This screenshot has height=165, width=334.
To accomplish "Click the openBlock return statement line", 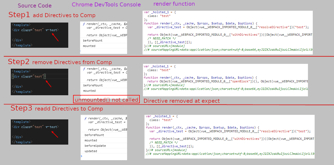I will click(x=228, y=81).
